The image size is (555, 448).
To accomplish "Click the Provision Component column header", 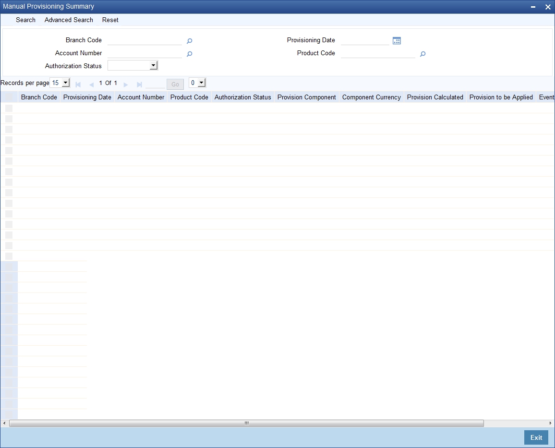I will [x=306, y=97].
